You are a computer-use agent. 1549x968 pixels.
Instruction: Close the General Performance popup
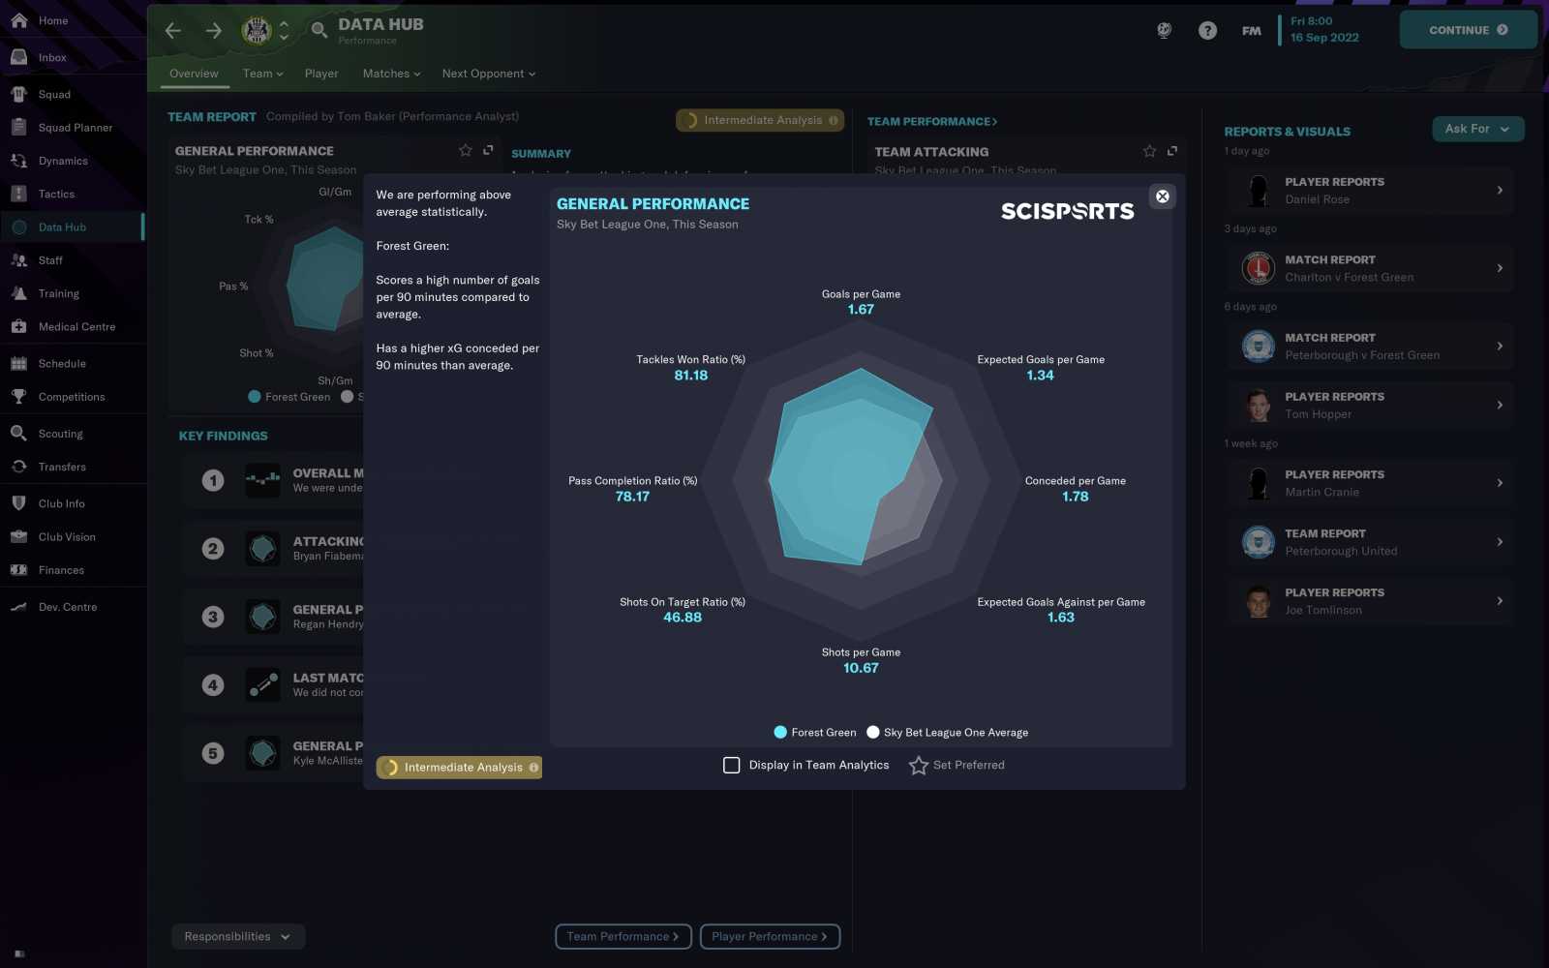[1163, 197]
